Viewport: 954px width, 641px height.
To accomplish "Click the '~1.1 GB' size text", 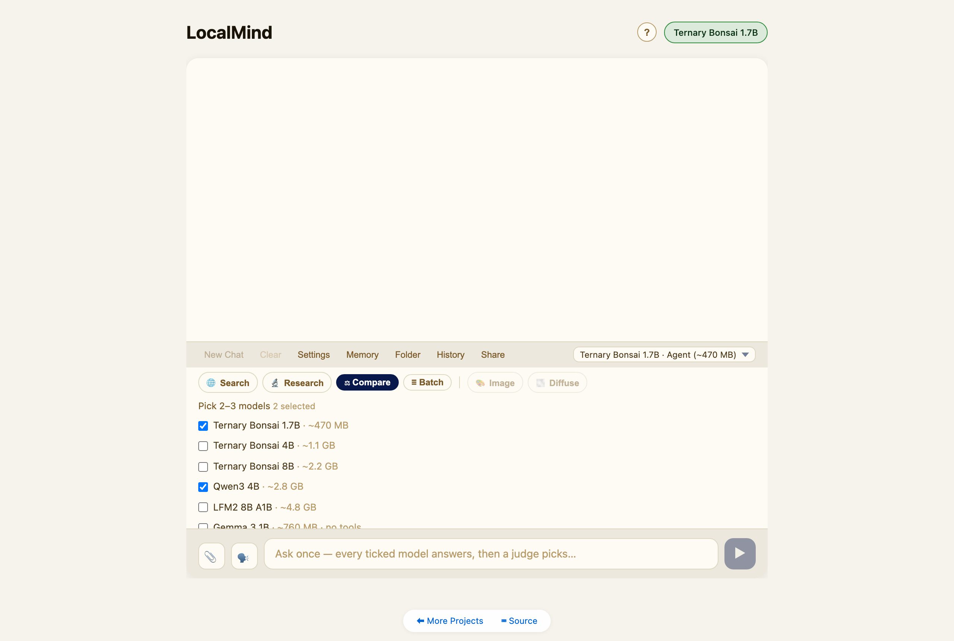I will click(x=318, y=445).
